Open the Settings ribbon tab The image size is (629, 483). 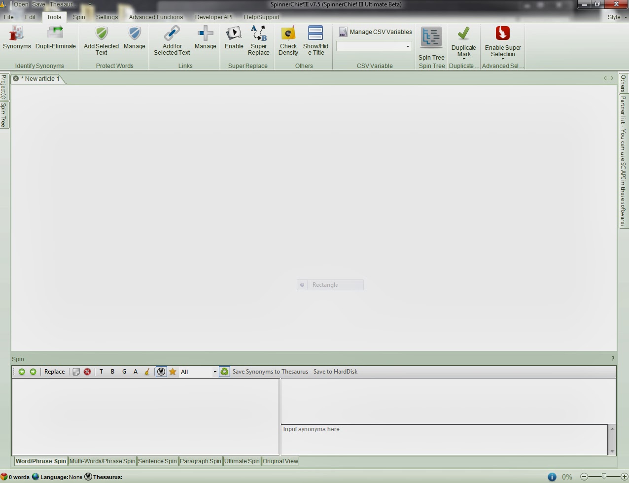pos(107,17)
